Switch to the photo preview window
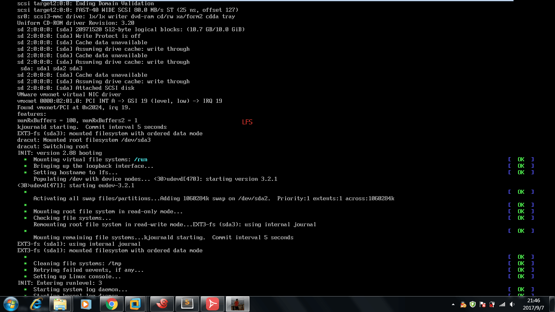 pyautogui.click(x=238, y=304)
